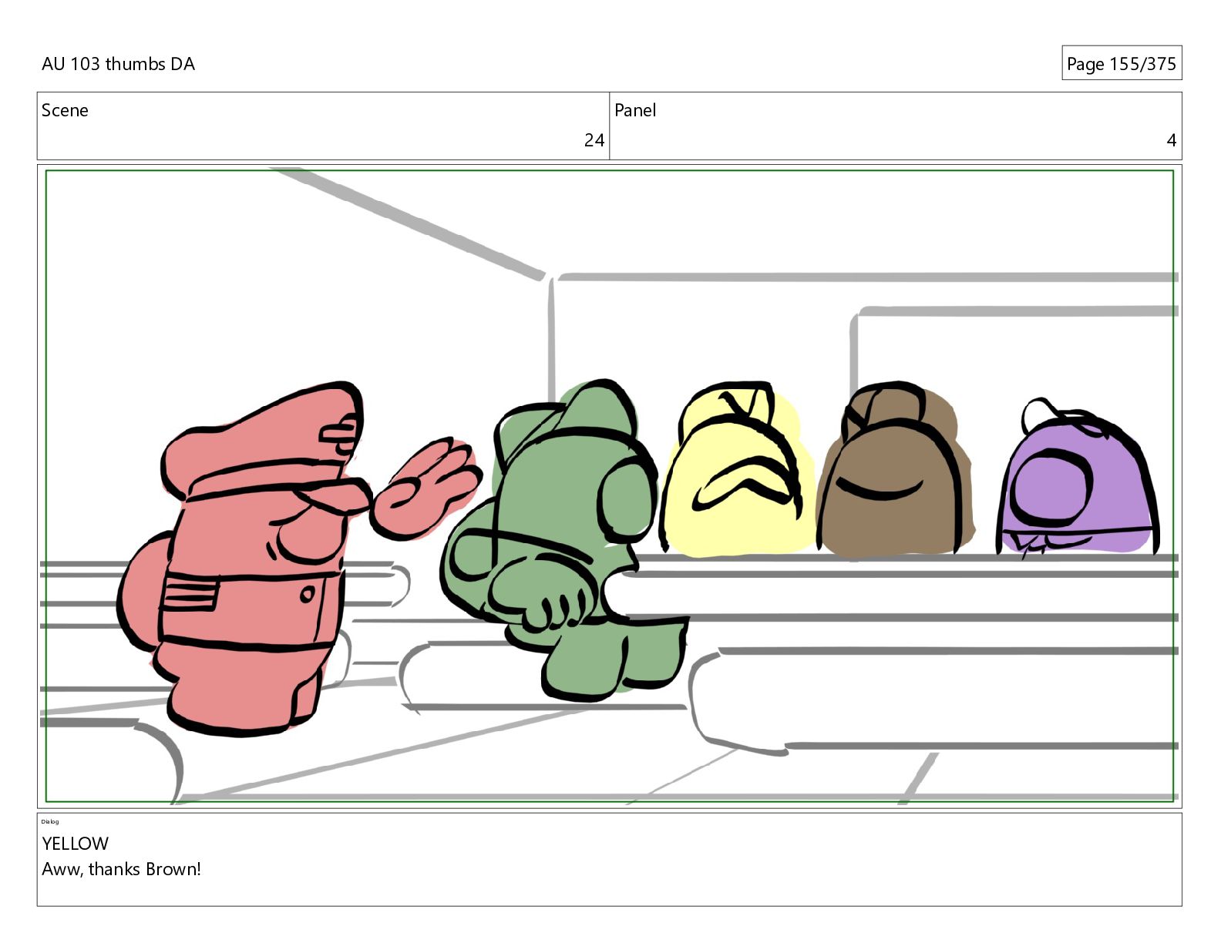Click the 'Scene' label

(65, 110)
